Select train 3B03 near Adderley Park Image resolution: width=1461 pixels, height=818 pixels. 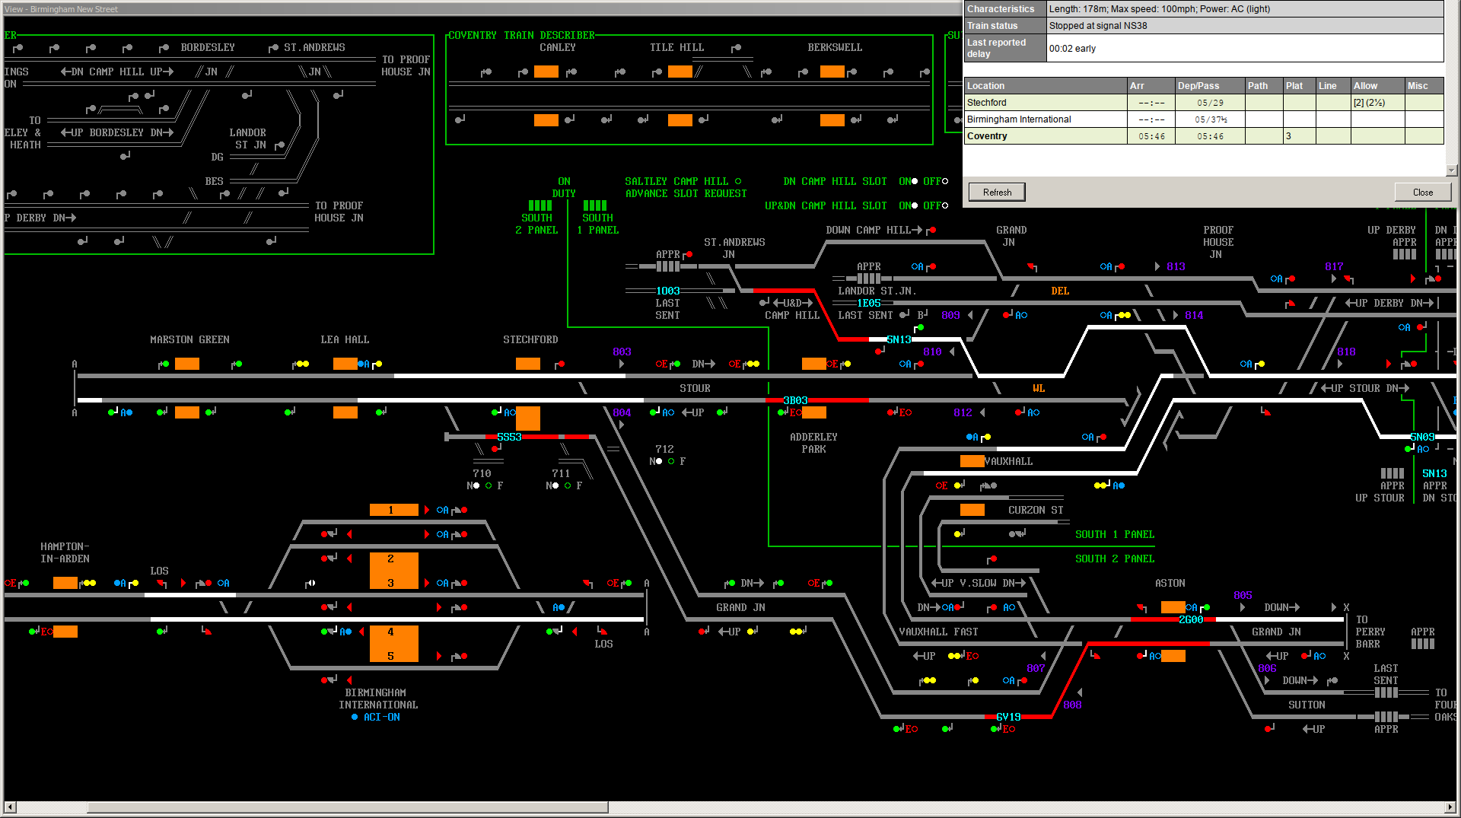[795, 400]
